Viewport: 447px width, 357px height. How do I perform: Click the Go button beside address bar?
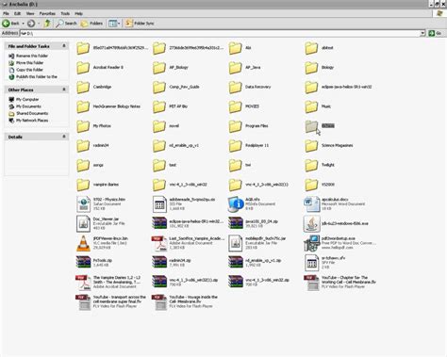click(436, 33)
